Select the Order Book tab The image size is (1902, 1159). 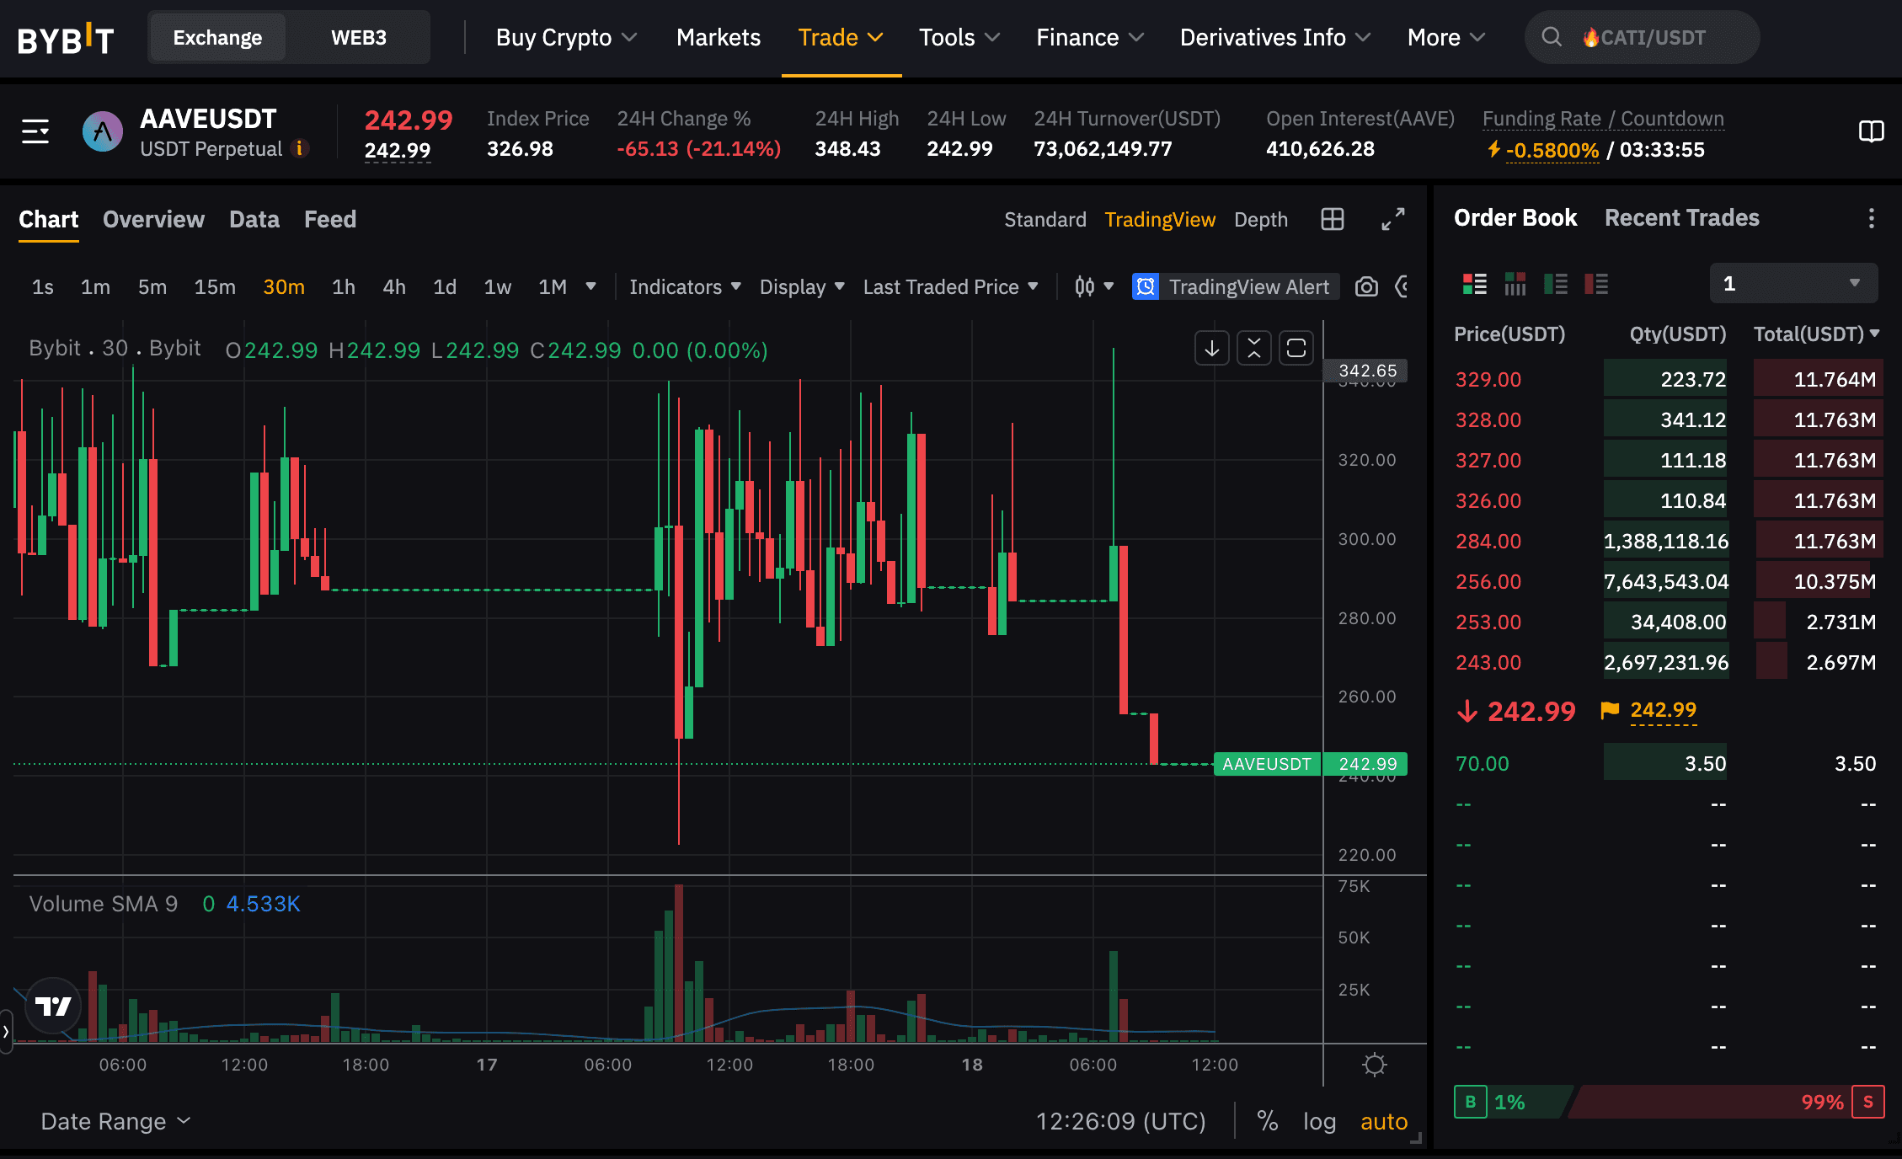[1515, 217]
